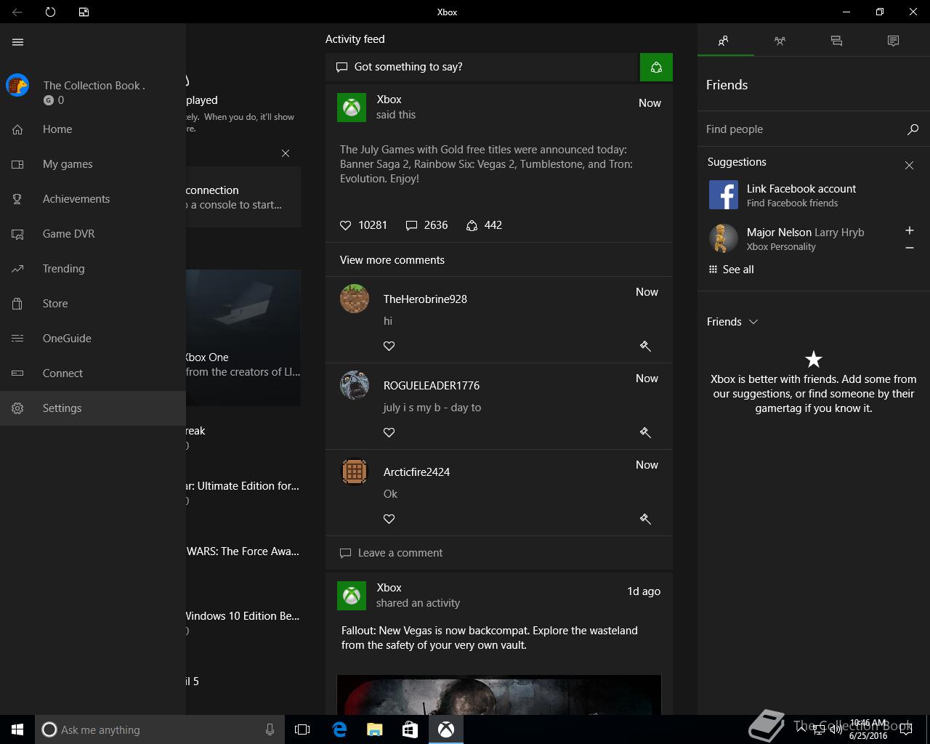Open Windows Store from taskbar
Image resolution: width=930 pixels, height=744 pixels.
click(x=410, y=729)
